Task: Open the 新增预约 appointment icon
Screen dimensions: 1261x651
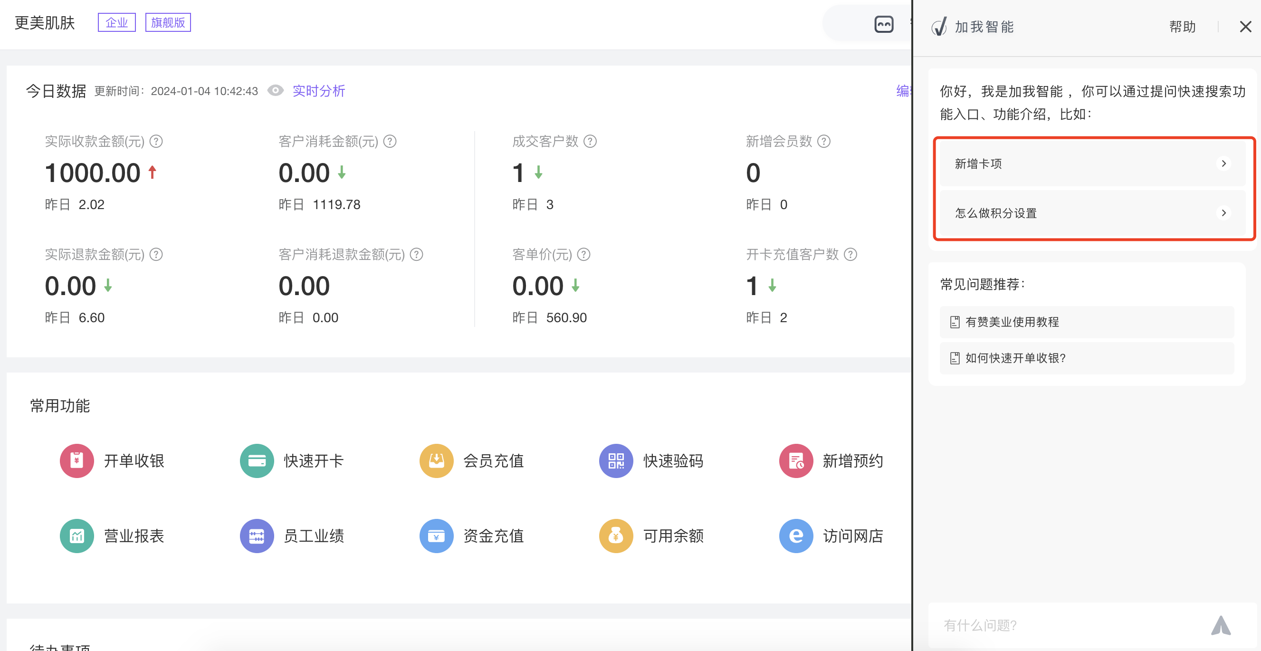Action: 796,460
